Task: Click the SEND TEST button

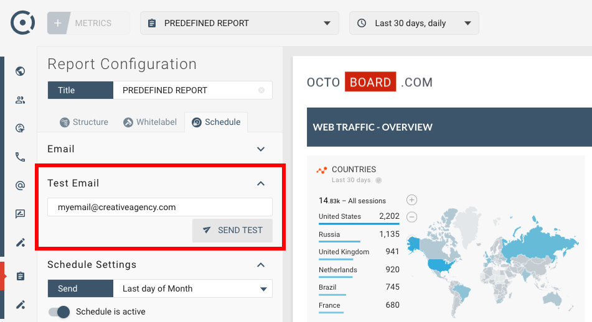Action: click(x=232, y=230)
